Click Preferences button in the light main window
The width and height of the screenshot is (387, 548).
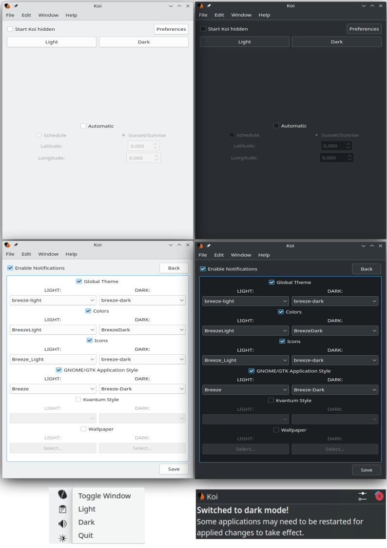171,29
